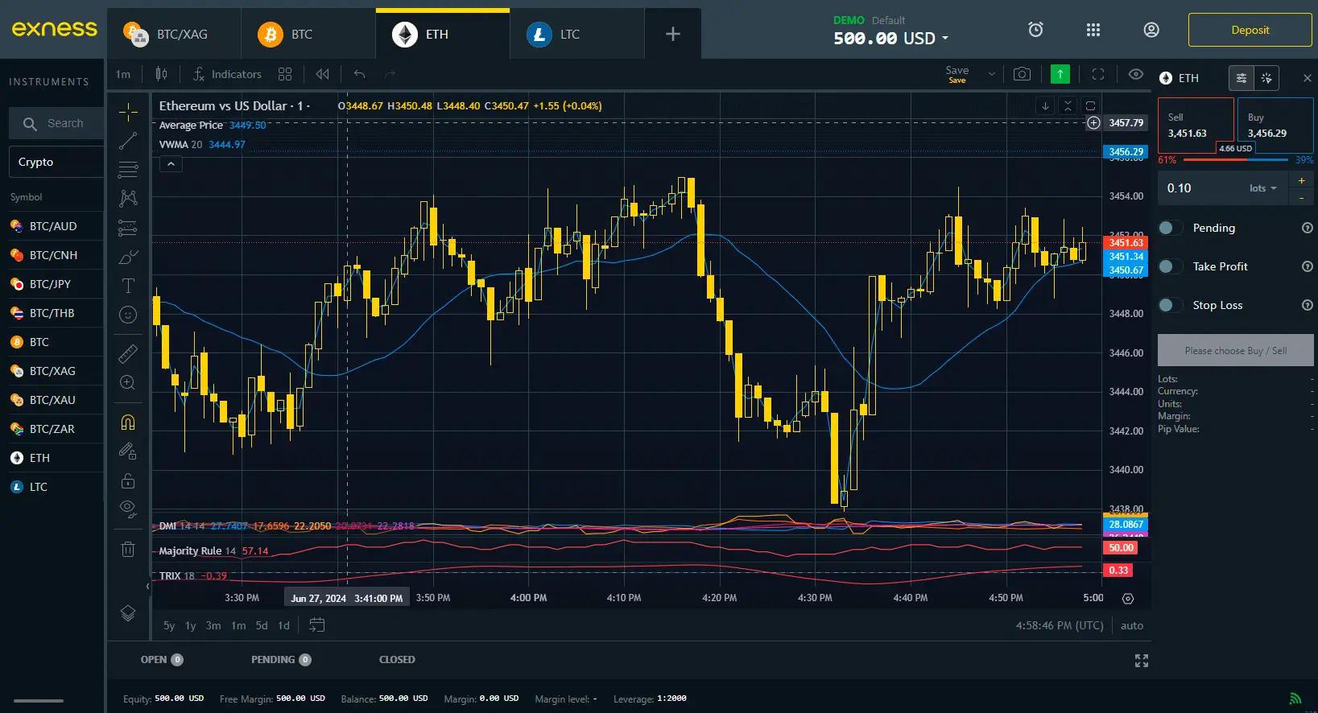Enable the Stop Loss toggle
This screenshot has width=1318, height=713.
click(1169, 305)
